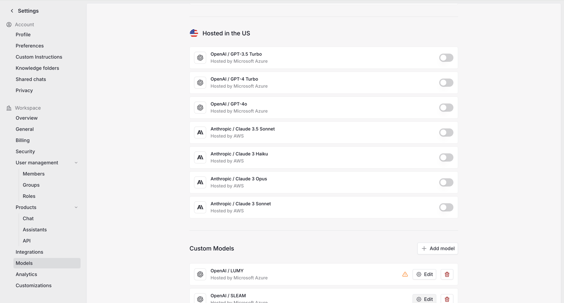Image resolution: width=564 pixels, height=303 pixels.
Task: Edit the LUMY custom model
Action: pos(424,274)
